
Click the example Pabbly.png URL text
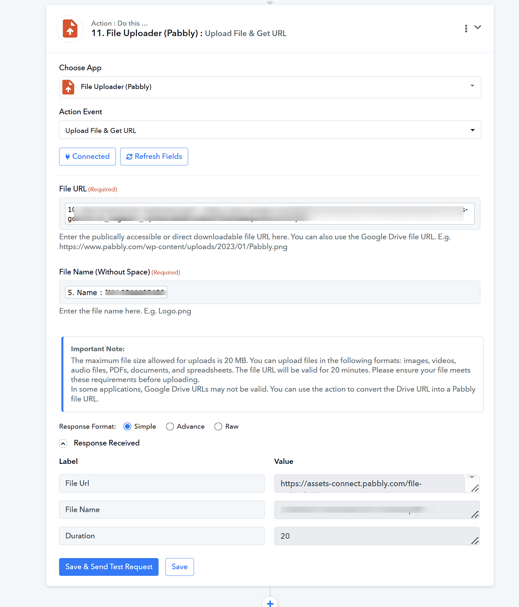[173, 247]
